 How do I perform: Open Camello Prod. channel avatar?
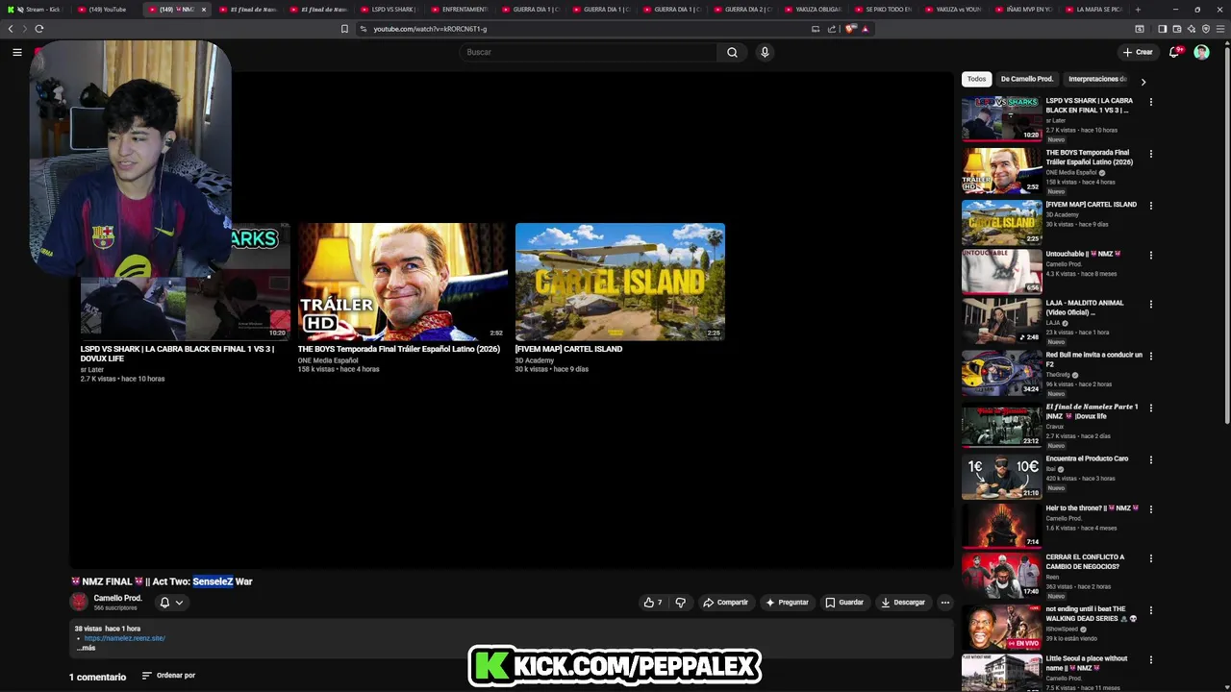[x=79, y=602]
